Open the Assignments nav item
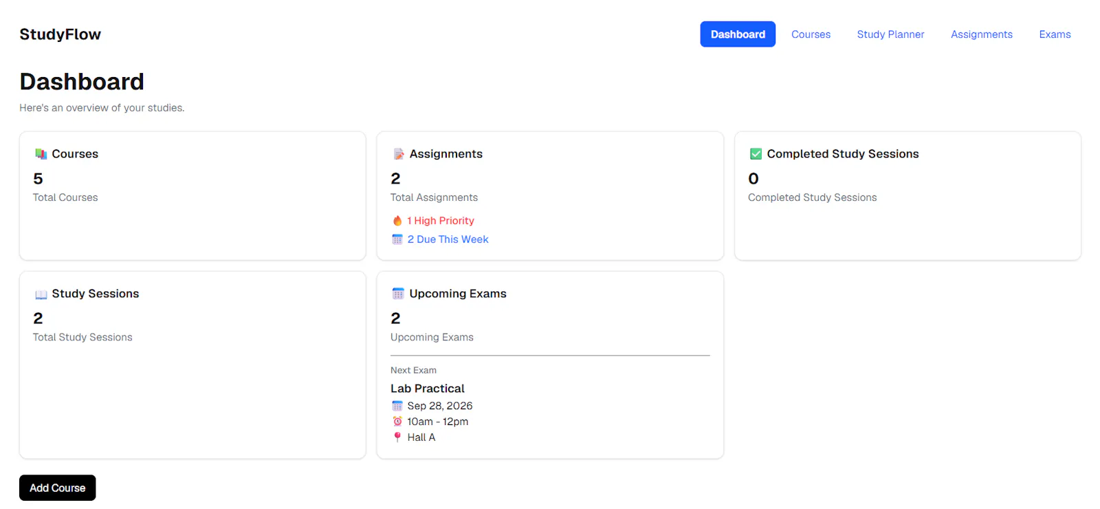 982,34
